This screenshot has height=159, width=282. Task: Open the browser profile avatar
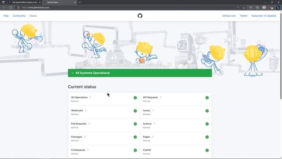click(264, 8)
